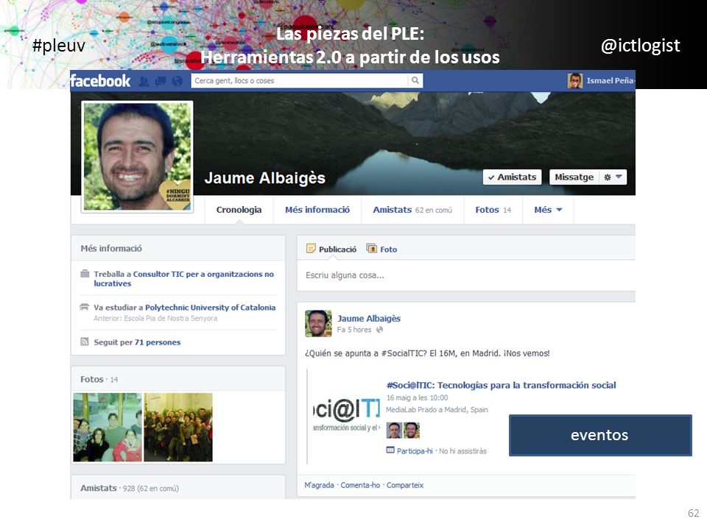This screenshot has height=530, width=707.
Task: Open friend requests icon in top bar
Action: pyautogui.click(x=144, y=81)
